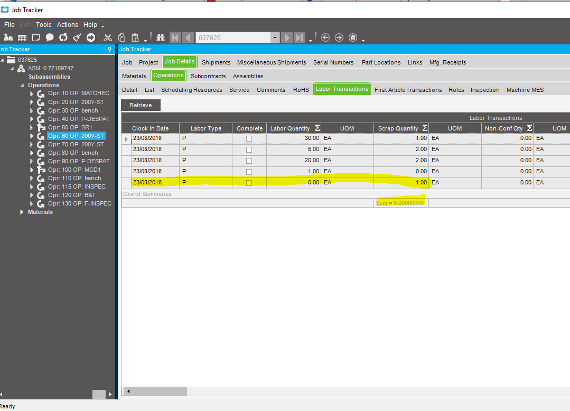Expand the Materials tree node
The height and width of the screenshot is (411, 570).
click(22, 212)
